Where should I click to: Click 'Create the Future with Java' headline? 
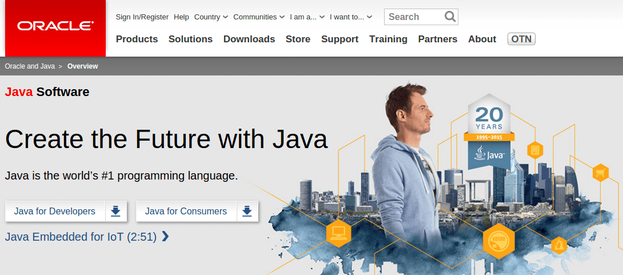(x=166, y=139)
